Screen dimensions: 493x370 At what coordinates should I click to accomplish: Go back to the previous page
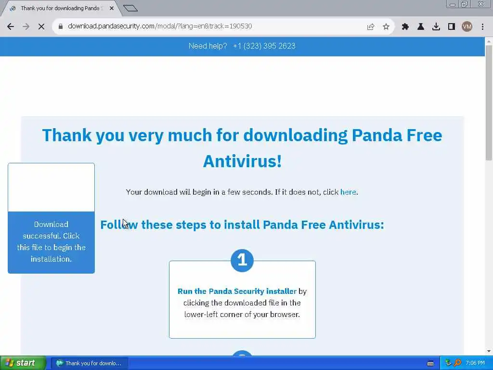(11, 26)
